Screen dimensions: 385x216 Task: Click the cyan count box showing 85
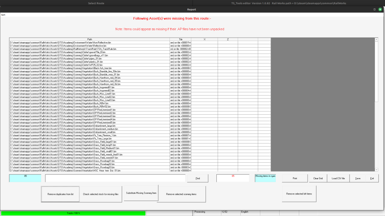25,178
